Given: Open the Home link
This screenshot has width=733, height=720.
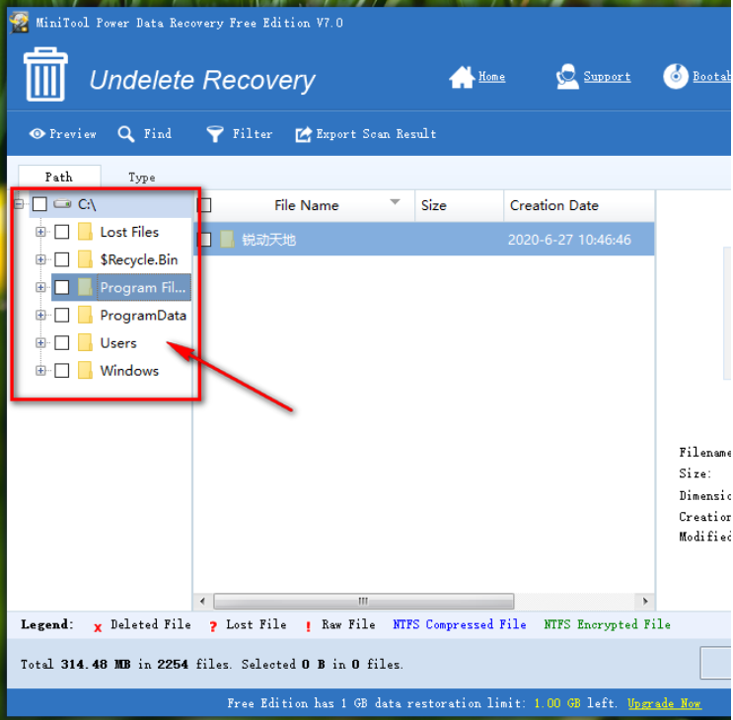Looking at the screenshot, I should tap(491, 77).
